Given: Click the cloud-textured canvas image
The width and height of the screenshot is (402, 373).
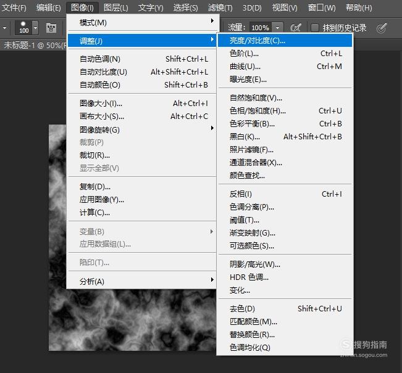Looking at the screenshot, I should point(132,320).
